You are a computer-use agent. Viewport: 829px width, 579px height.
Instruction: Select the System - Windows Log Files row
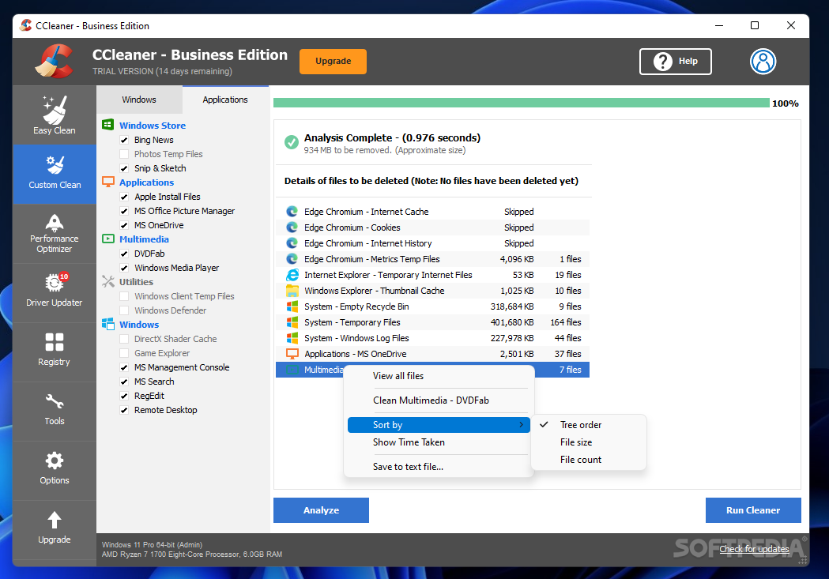[432, 338]
